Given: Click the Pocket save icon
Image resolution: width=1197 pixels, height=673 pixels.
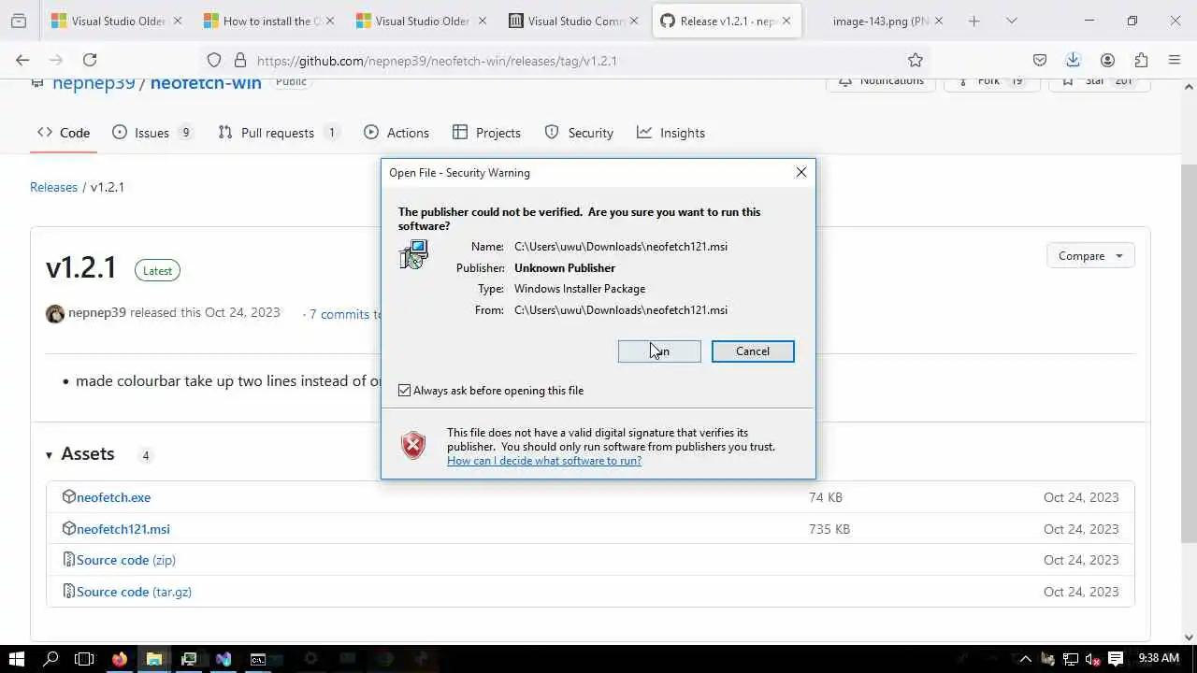Looking at the screenshot, I should (1039, 60).
